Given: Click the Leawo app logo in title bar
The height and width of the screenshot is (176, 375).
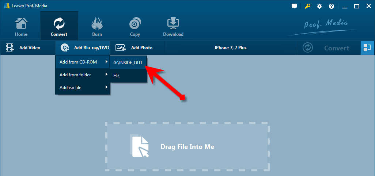Looking at the screenshot, I should (x=7, y=6).
